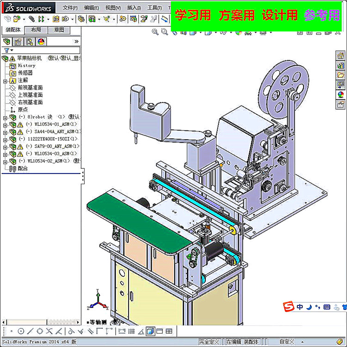Click the Smart Fasteners icon
The height and width of the screenshot is (347, 347).
point(56,19)
